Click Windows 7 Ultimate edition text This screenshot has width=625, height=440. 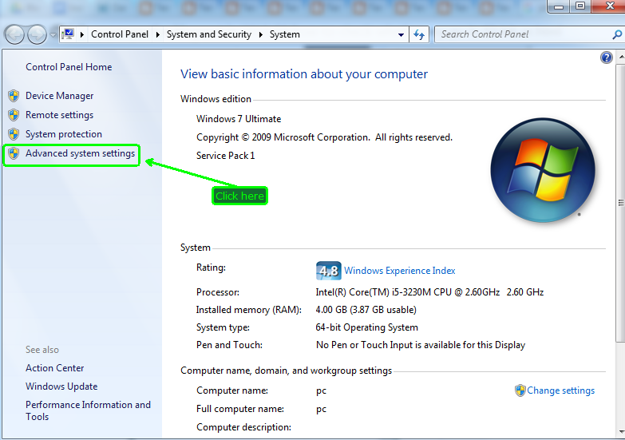tap(239, 119)
